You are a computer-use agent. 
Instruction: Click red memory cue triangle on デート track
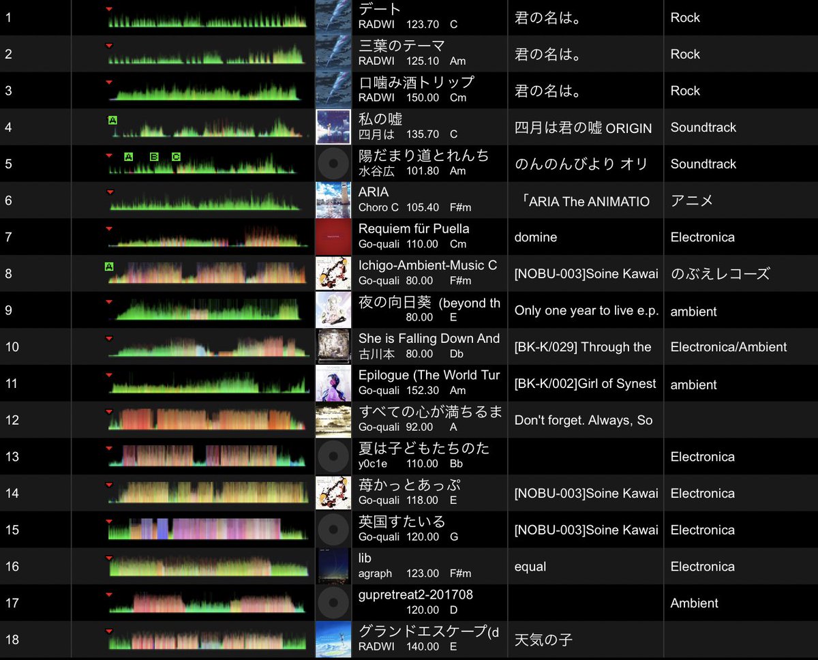point(109,9)
